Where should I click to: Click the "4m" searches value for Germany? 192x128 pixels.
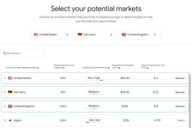(63, 92)
